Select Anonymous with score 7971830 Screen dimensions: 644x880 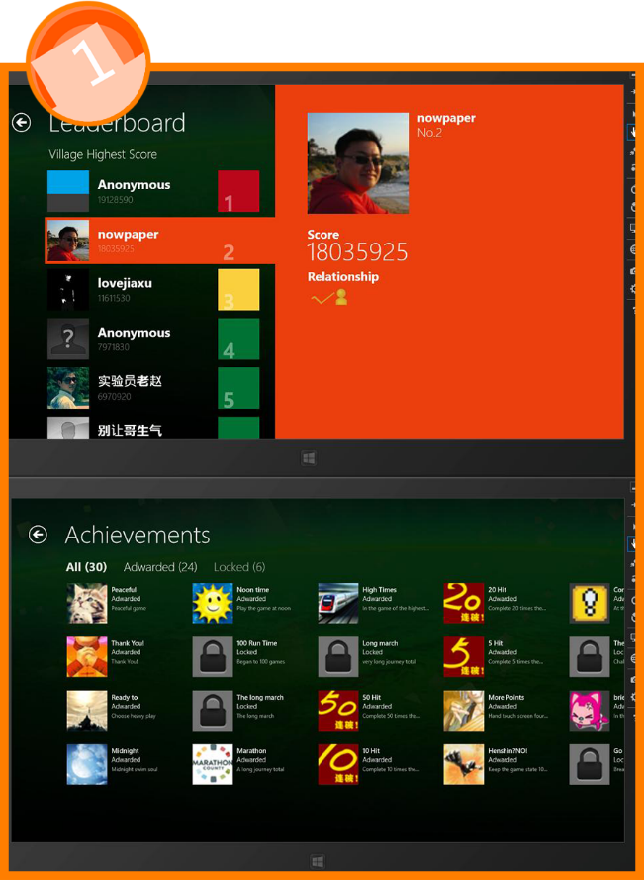tap(153, 339)
